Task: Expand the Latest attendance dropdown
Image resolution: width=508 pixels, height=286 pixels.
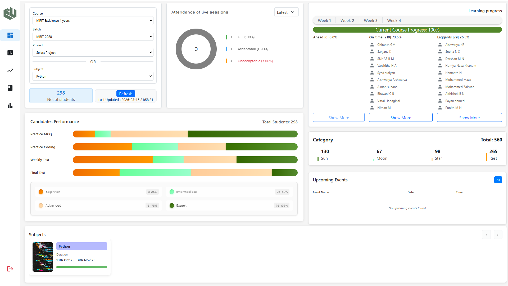Action: (286, 12)
